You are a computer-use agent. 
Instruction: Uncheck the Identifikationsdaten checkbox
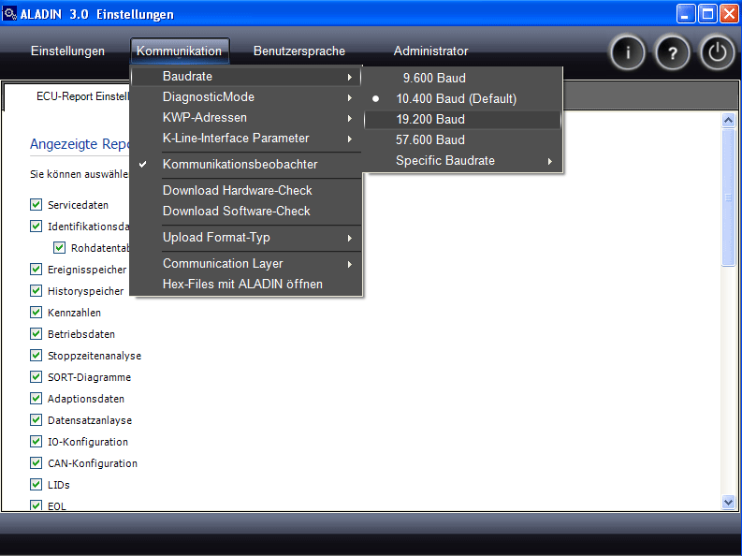click(x=36, y=227)
